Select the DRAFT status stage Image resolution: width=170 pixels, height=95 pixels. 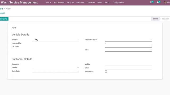click(155, 19)
